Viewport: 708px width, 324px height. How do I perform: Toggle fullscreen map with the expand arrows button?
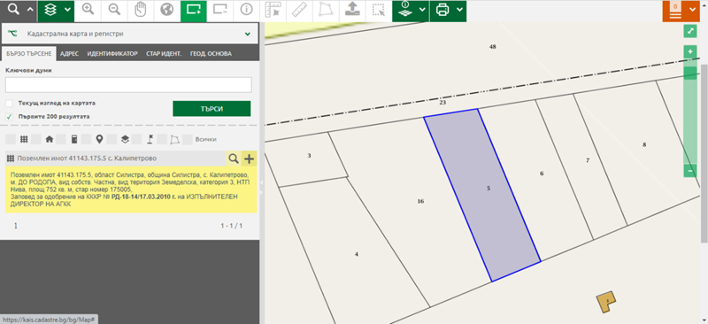click(x=690, y=31)
